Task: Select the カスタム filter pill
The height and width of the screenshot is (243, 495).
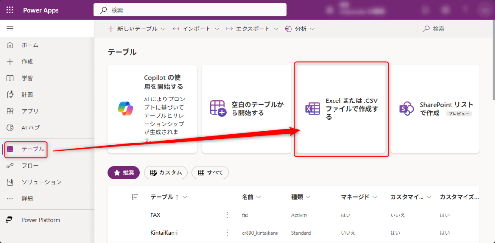Action: pyautogui.click(x=166, y=172)
